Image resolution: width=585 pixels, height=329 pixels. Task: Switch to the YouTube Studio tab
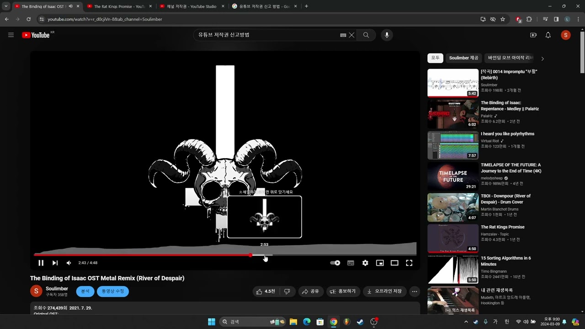[191, 6]
